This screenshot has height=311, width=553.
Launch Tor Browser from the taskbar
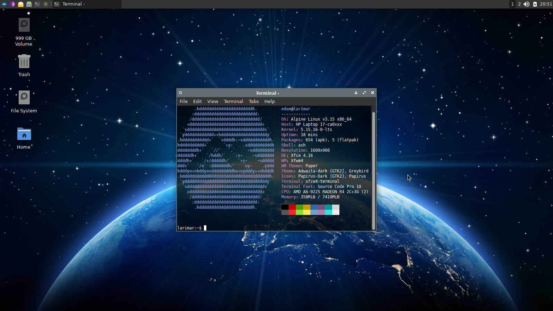13,4
